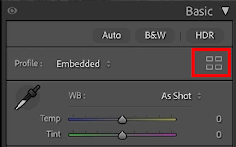
Task: Click the Temp slider label
Action: [50, 119]
